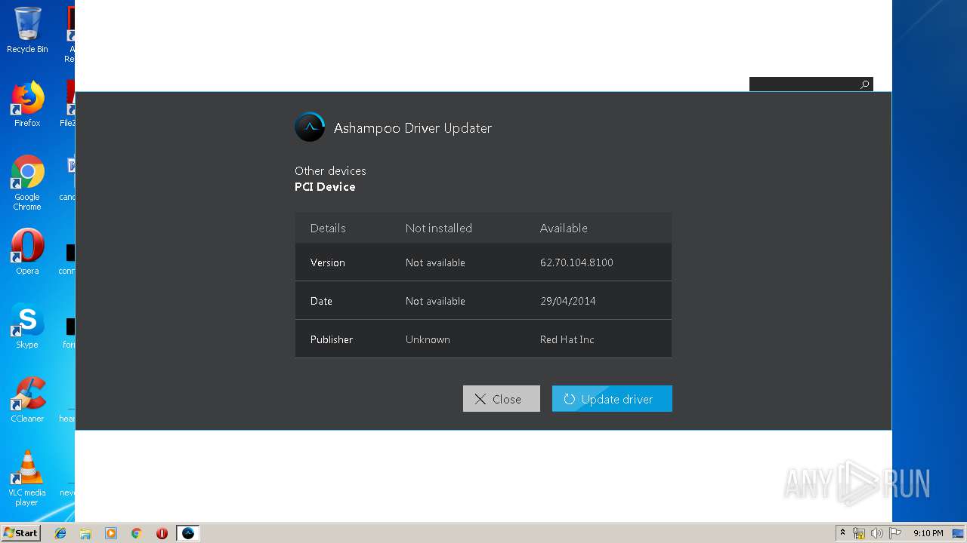The width and height of the screenshot is (967, 543).
Task: Show hidden system tray icons
Action: [x=843, y=533]
